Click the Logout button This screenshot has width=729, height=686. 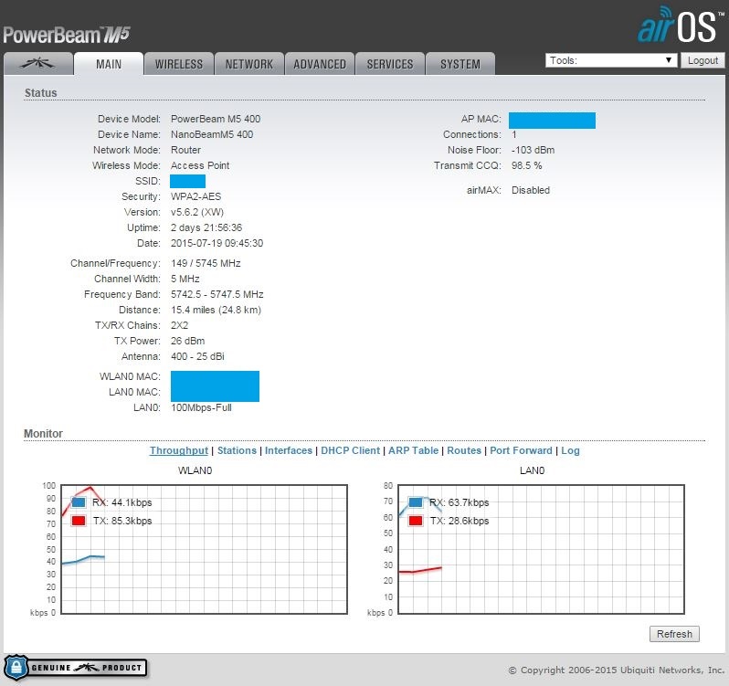tap(703, 60)
